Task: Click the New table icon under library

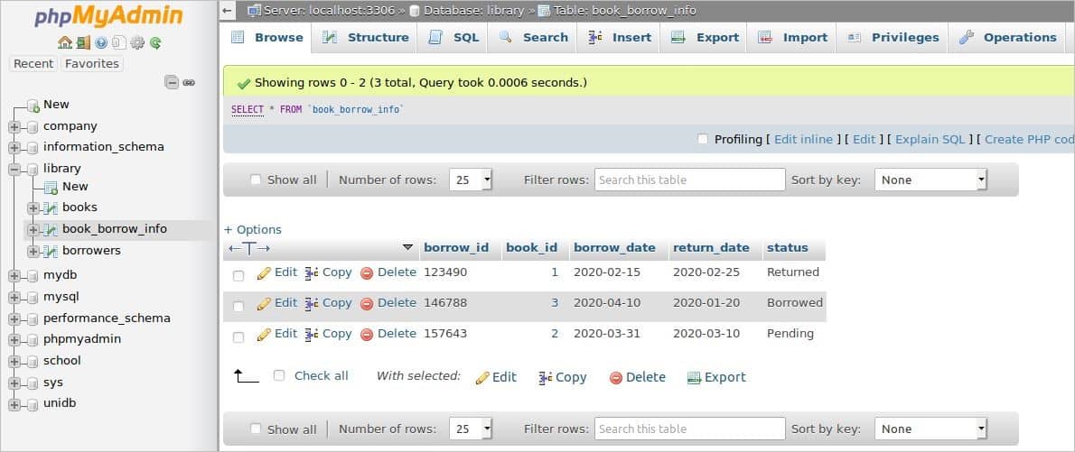Action: [x=51, y=187]
